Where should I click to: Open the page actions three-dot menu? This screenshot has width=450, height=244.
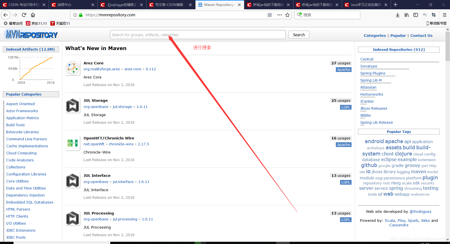(x=279, y=15)
